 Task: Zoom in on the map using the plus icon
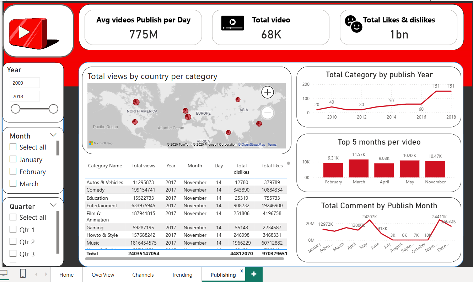click(x=268, y=92)
